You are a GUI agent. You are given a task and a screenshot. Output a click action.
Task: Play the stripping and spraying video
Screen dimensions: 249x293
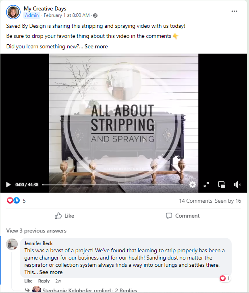8,185
